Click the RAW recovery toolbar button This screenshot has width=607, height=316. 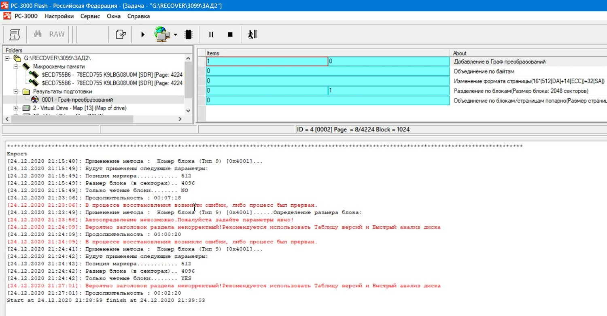point(57,34)
